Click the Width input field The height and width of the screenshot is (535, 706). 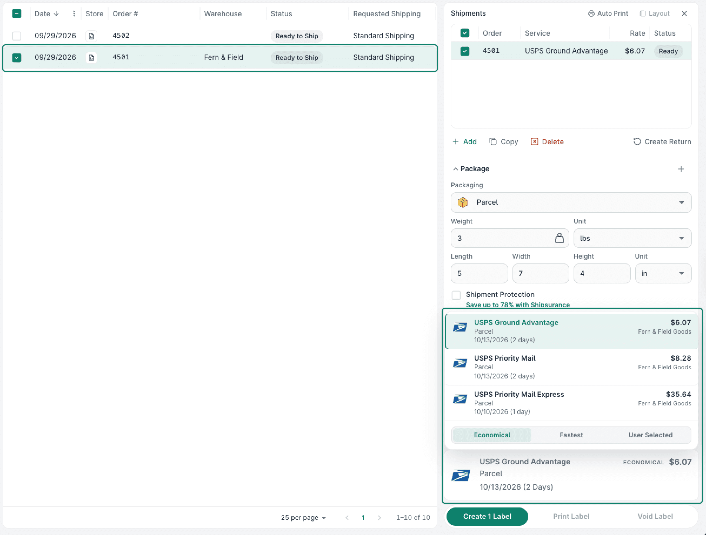pos(540,273)
